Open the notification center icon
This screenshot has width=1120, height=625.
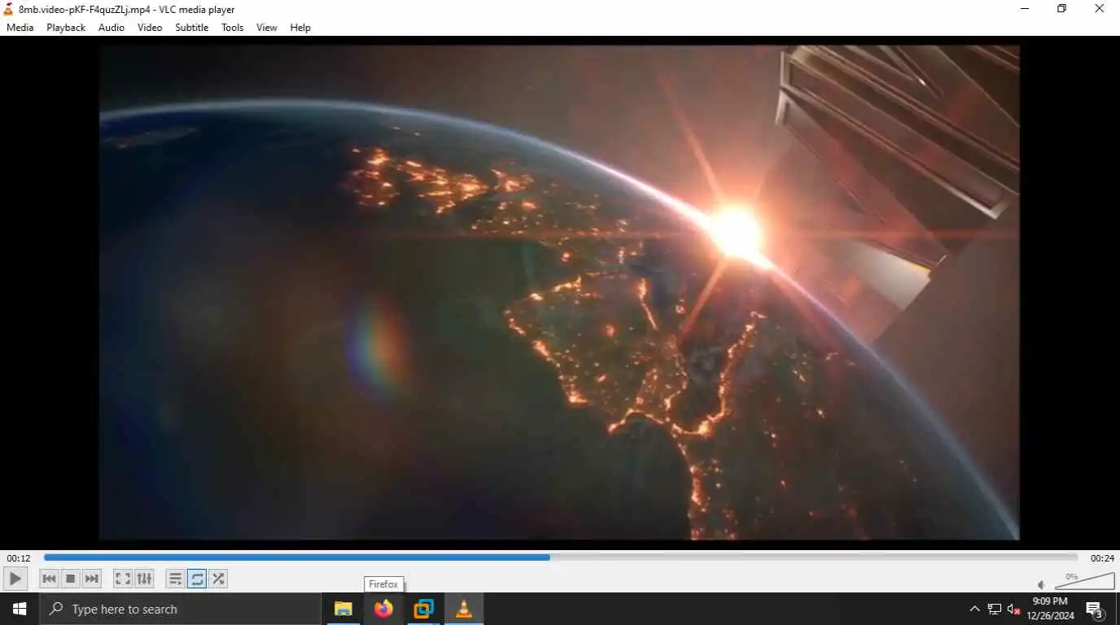[x=1095, y=609]
